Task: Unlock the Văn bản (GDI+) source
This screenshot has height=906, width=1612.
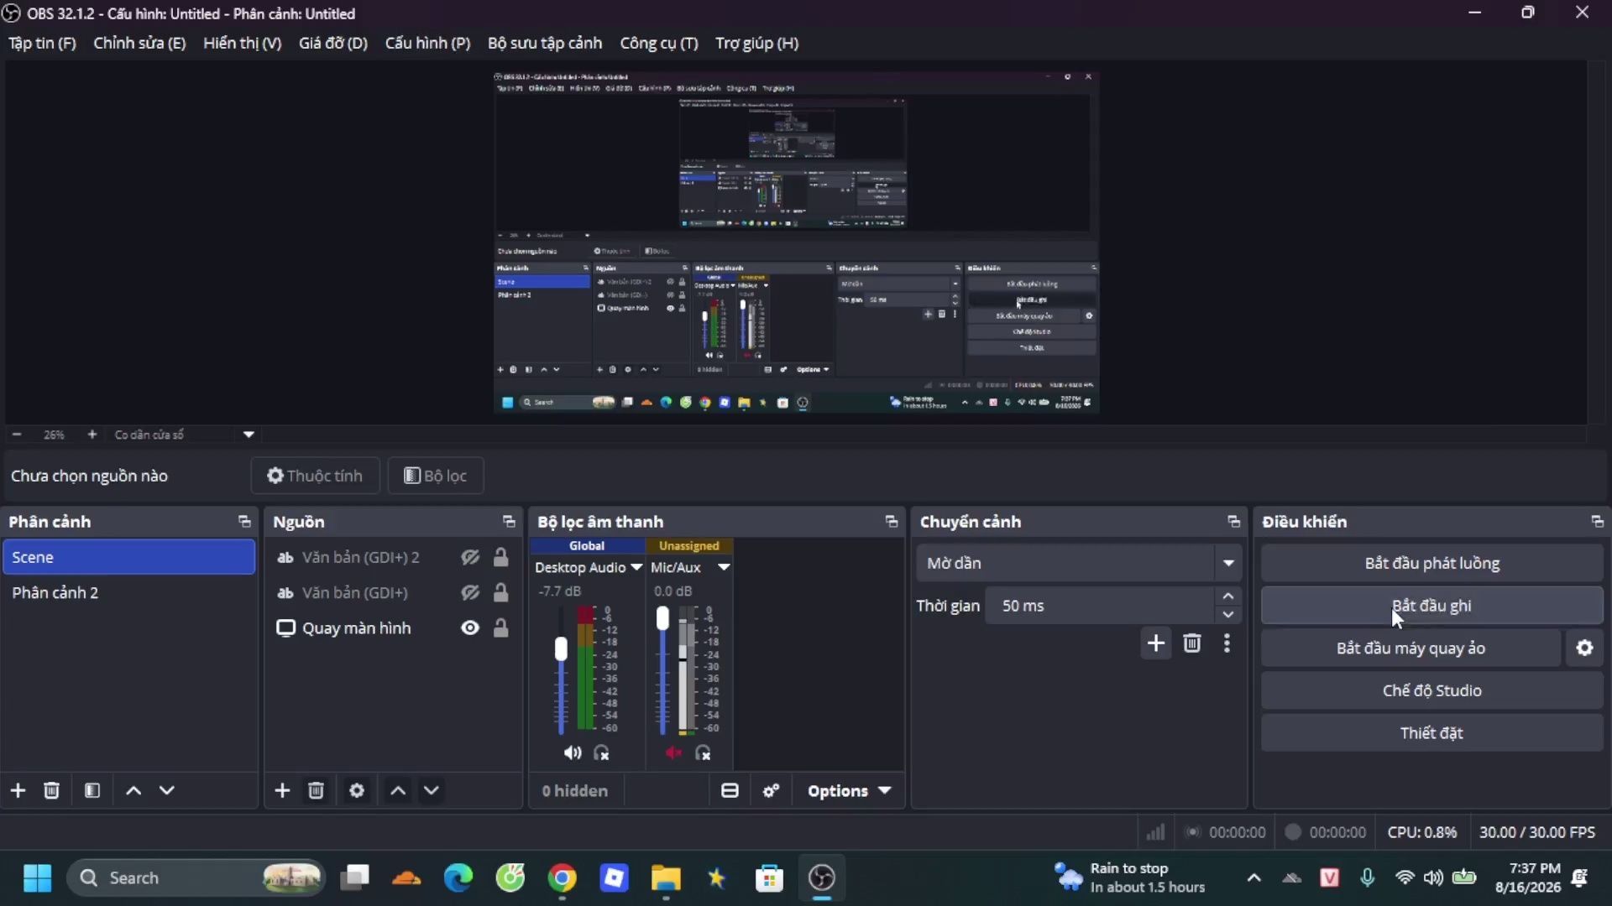Action: click(x=500, y=592)
